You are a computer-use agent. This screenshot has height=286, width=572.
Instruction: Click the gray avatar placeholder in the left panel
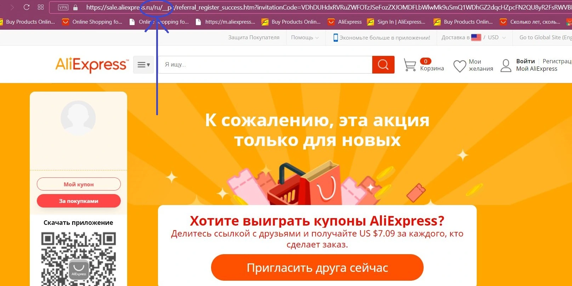click(78, 118)
